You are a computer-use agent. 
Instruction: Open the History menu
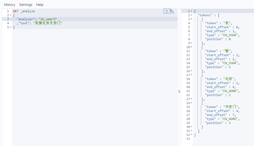(x=10, y=5)
